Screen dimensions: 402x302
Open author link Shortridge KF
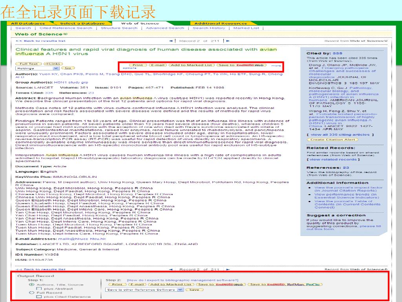pyautogui.click(x=168, y=74)
